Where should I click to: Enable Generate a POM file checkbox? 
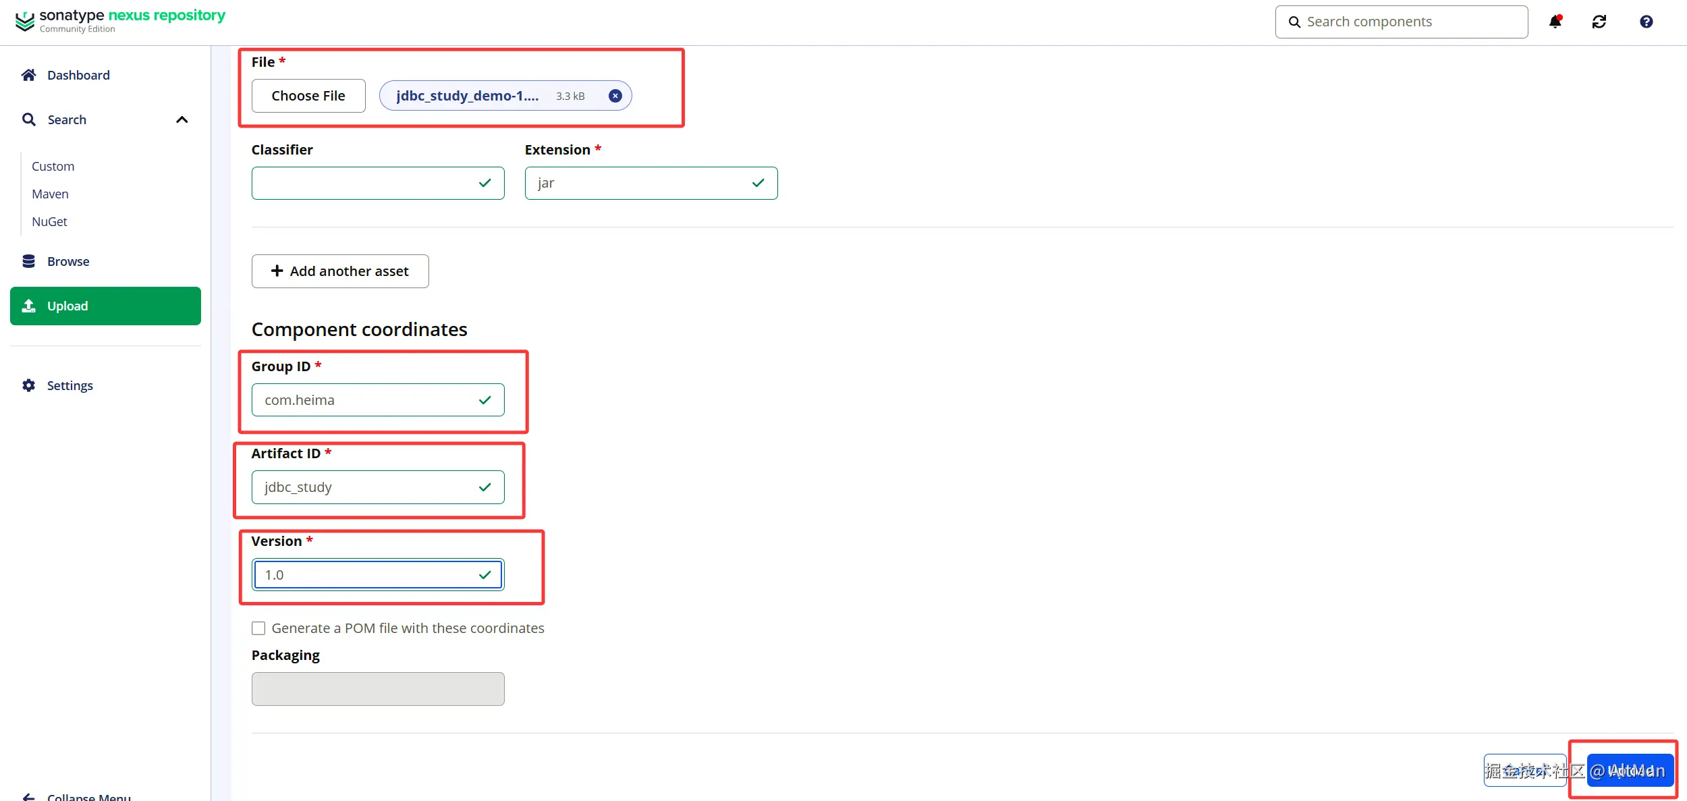tap(258, 628)
